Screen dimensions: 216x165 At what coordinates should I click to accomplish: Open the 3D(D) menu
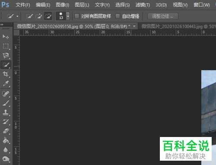click(161, 5)
